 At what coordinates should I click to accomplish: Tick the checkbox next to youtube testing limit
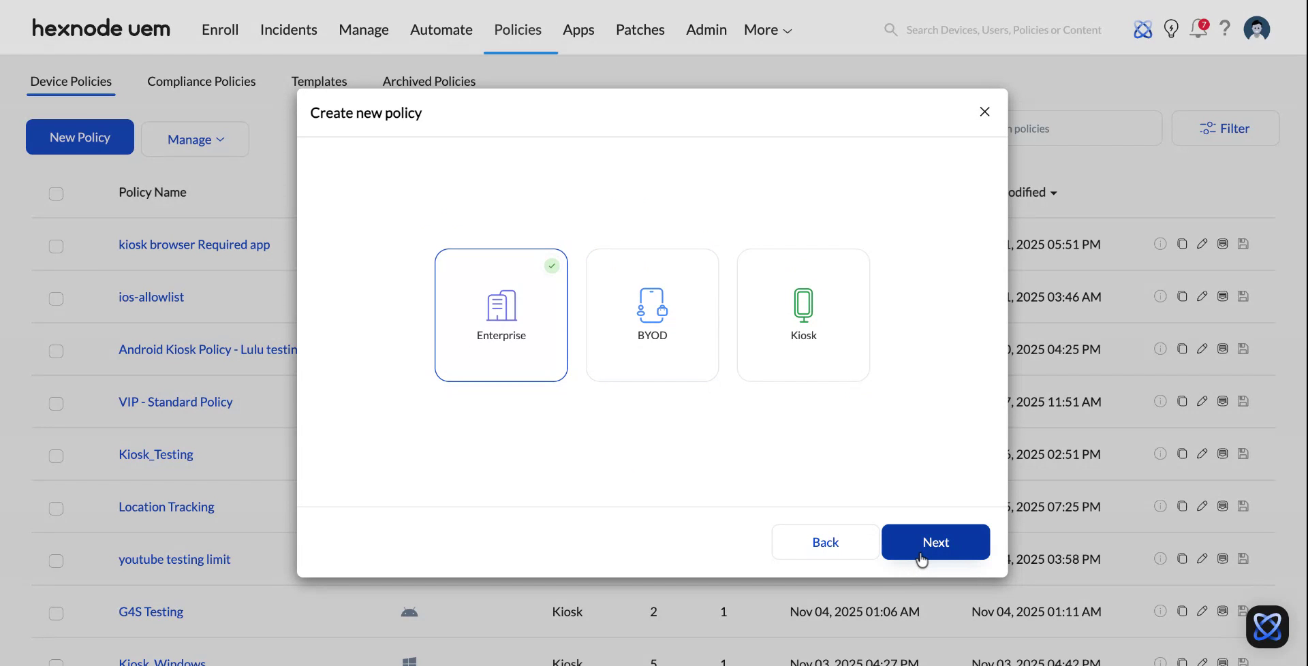pyautogui.click(x=56, y=561)
